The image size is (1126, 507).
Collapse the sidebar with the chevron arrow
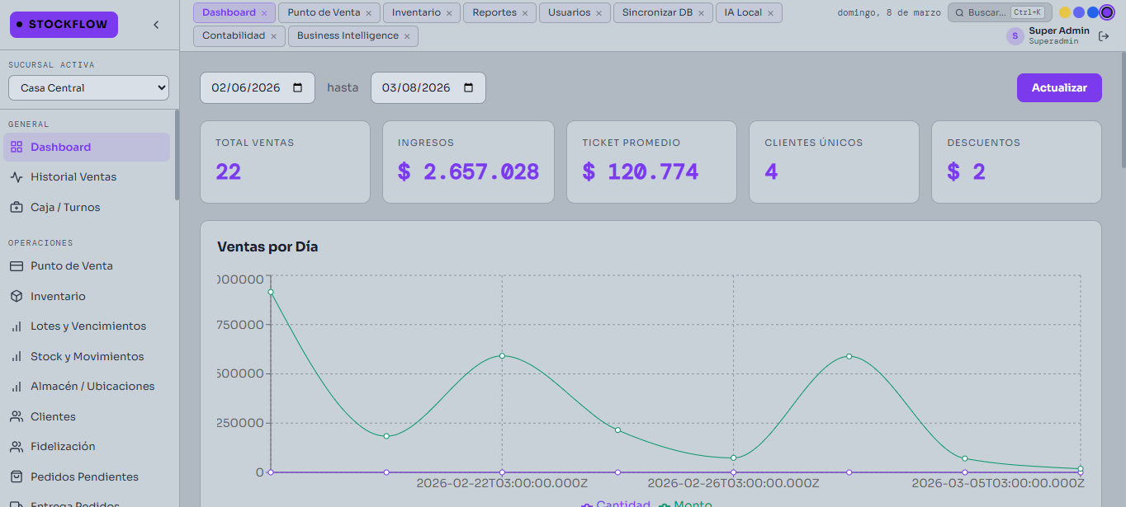(x=156, y=25)
